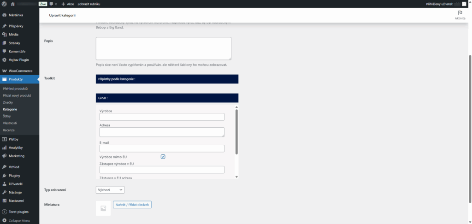Screen dimensions: 472x224
Task: Click the Miniatura placeholder thumbnail
Action: pos(103,208)
